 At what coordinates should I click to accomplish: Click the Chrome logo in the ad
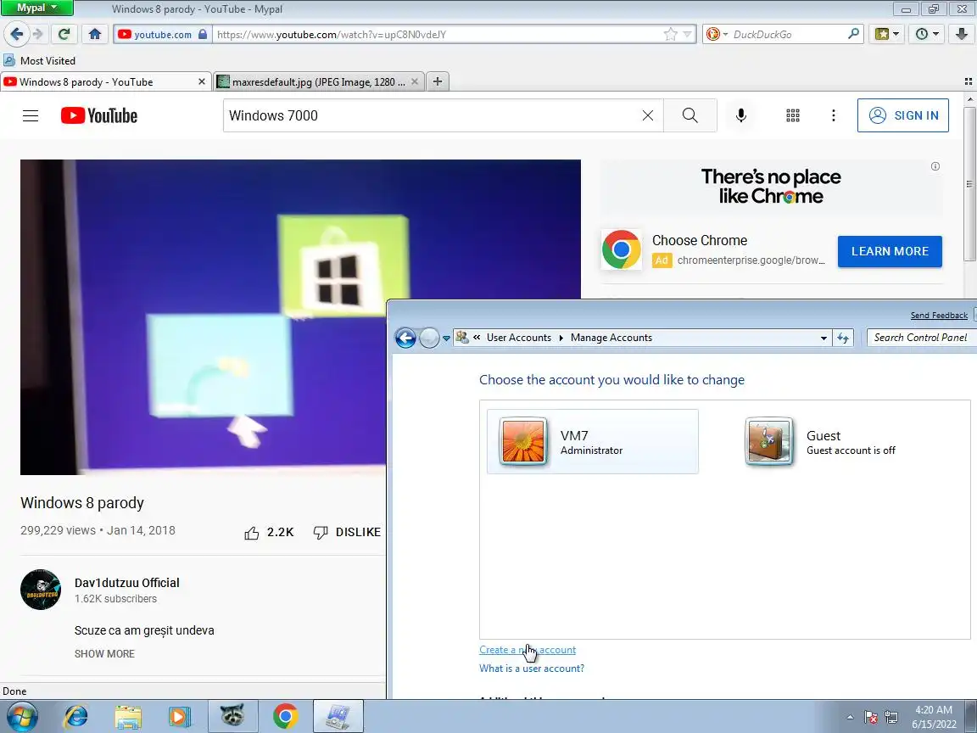coord(621,250)
